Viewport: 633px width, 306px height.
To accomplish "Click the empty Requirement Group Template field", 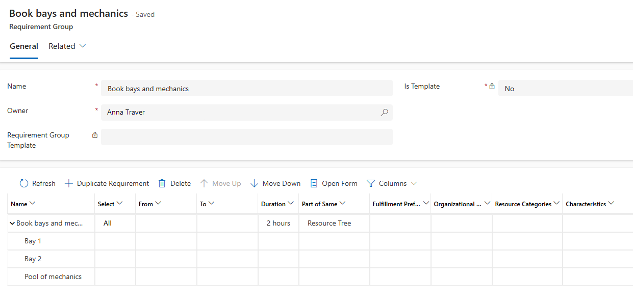I will click(x=247, y=137).
